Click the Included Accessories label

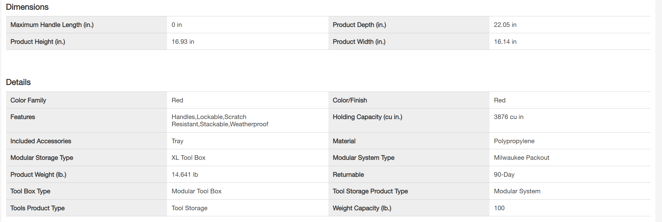pyautogui.click(x=41, y=141)
